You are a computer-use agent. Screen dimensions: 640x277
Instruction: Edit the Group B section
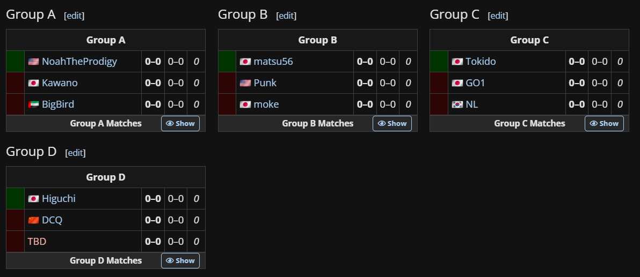(x=286, y=16)
